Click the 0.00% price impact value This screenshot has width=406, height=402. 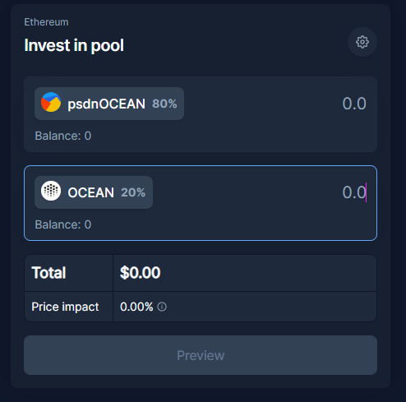[x=136, y=307]
